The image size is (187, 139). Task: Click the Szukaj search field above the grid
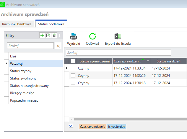click(118, 52)
